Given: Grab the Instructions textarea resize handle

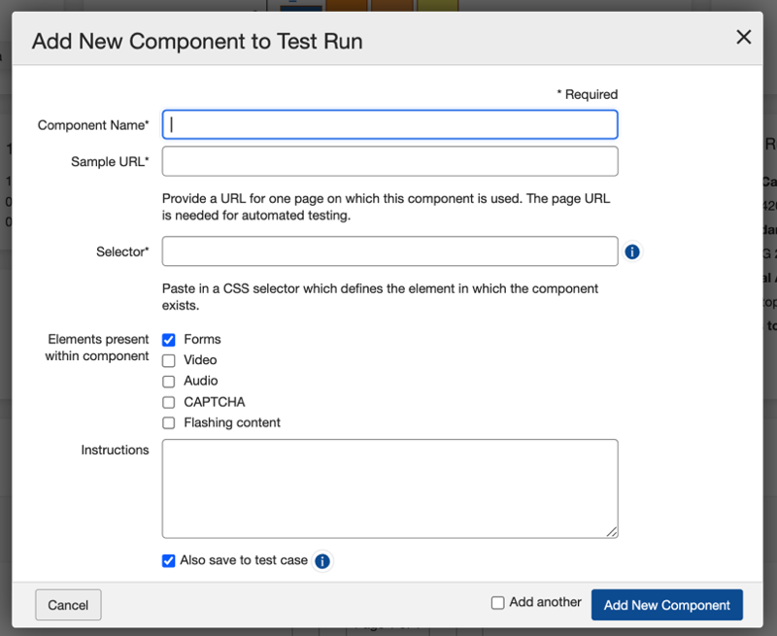Looking at the screenshot, I should pyautogui.click(x=612, y=532).
